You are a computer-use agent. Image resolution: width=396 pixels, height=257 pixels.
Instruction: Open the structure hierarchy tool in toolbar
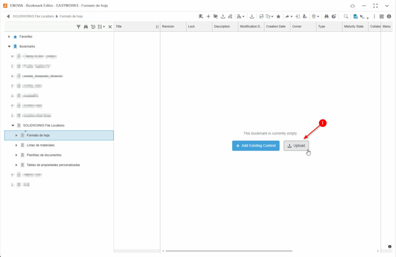[x=239, y=16]
